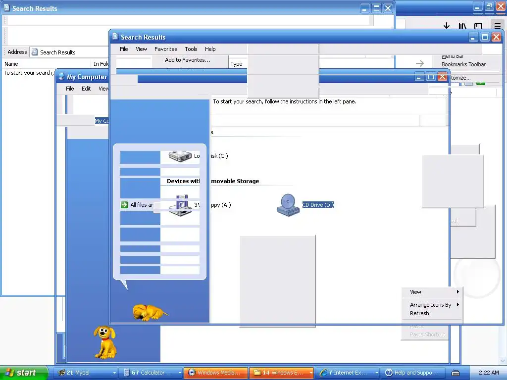Open the Windows Explorer taskbar group dropdown arrow

pos(311,373)
